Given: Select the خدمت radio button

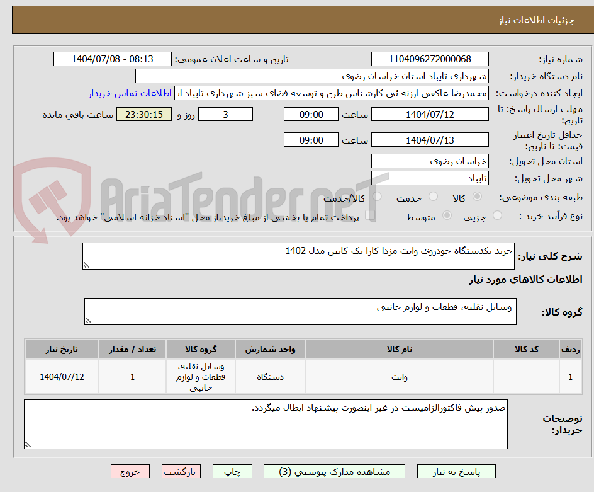Looking at the screenshot, I should pyautogui.click(x=433, y=196).
